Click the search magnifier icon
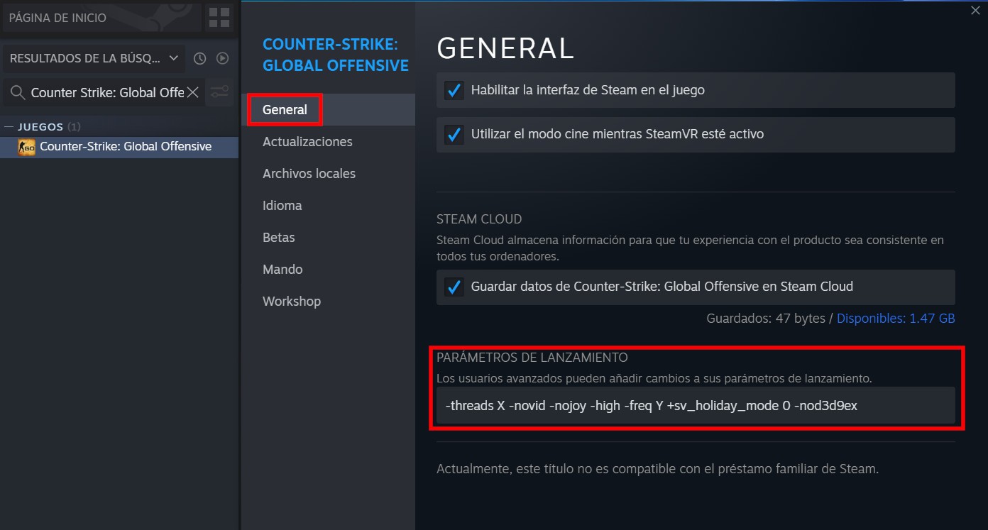Screen dimensions: 988x530 pos(18,92)
